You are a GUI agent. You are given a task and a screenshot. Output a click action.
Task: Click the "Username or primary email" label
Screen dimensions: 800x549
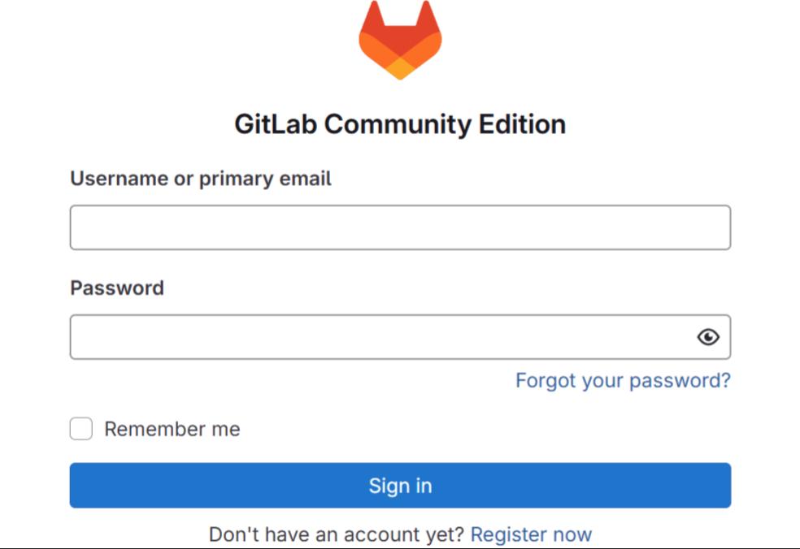click(x=201, y=179)
